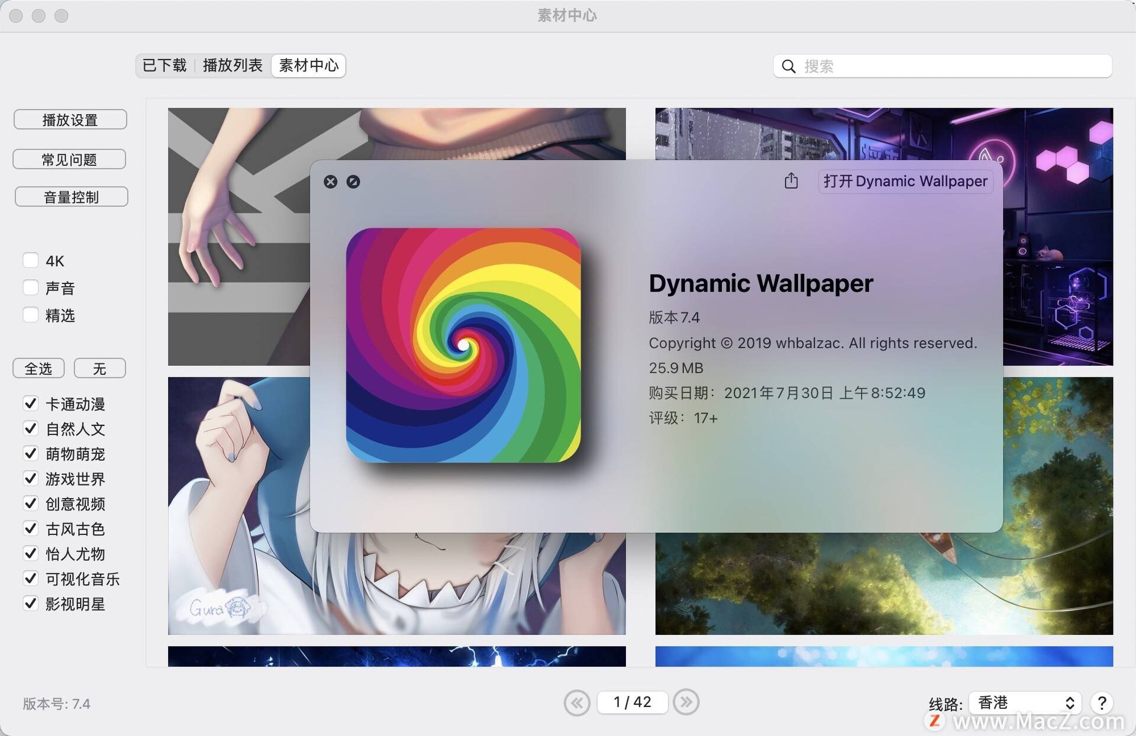The width and height of the screenshot is (1136, 736).
Task: Click the 25.9 MB size text
Action: coord(676,368)
